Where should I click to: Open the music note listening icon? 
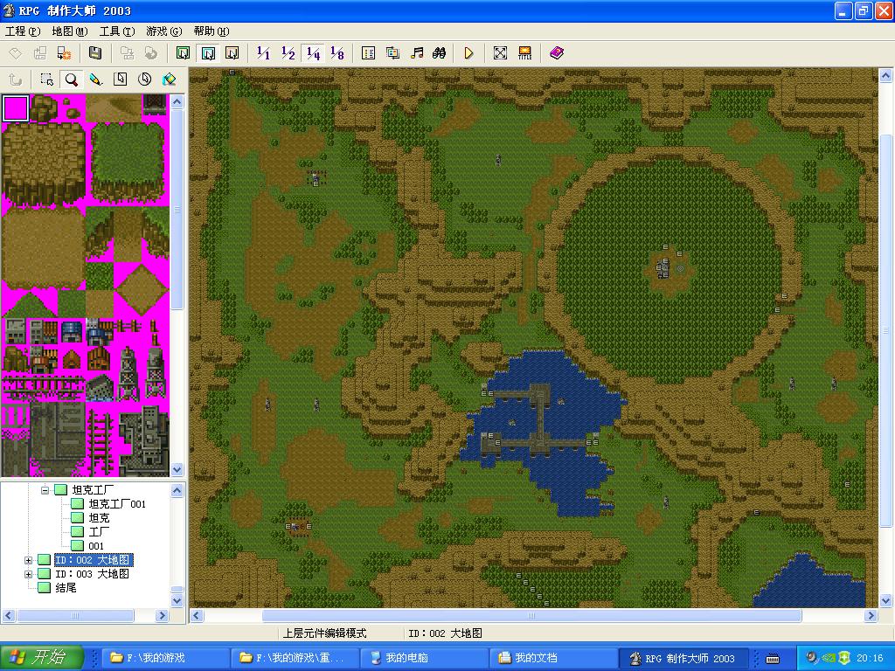[417, 53]
